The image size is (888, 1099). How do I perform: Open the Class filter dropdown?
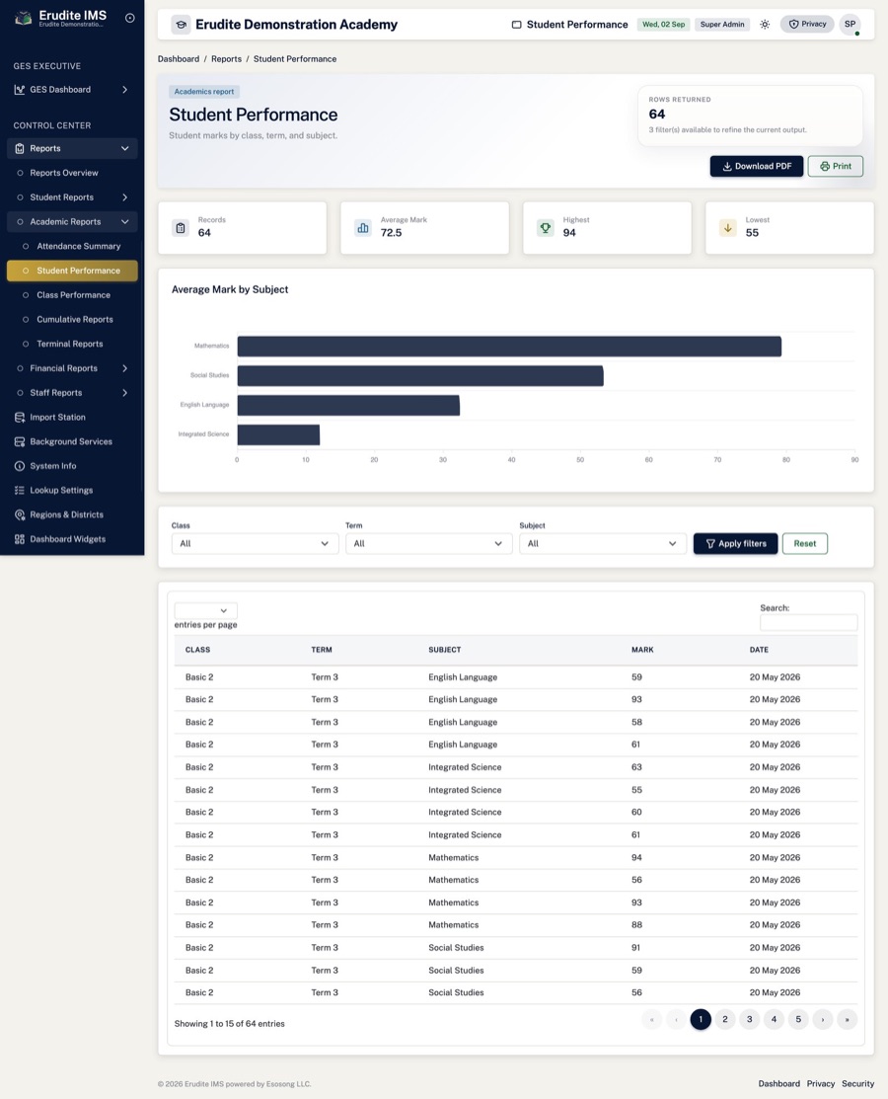[255, 543]
